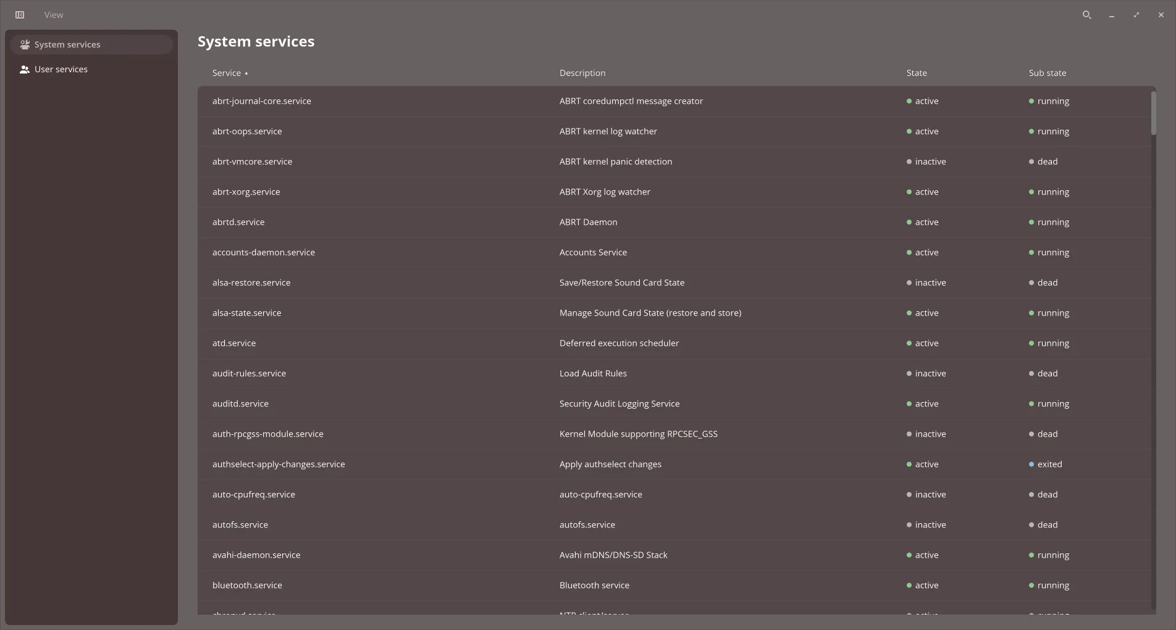This screenshot has height=630, width=1176.
Task: Click 'ABRT coredumpctl message creator' description
Action: pyautogui.click(x=631, y=101)
